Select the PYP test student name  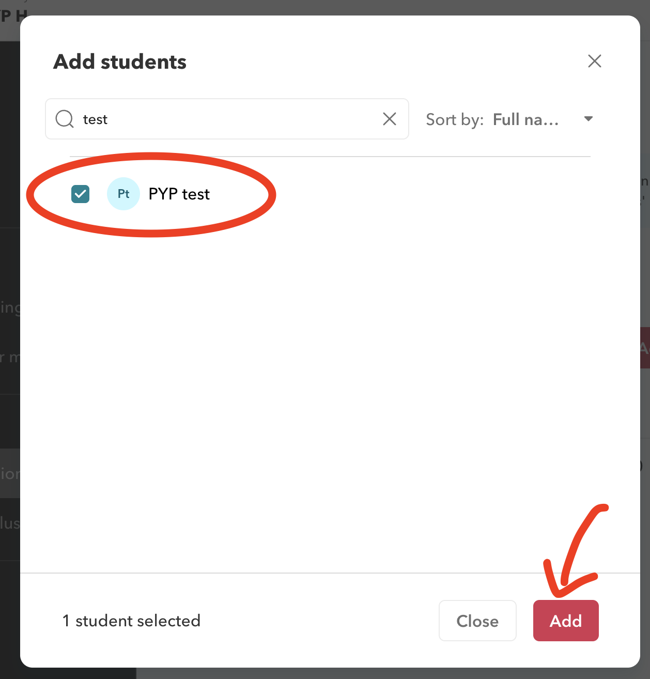coord(179,194)
